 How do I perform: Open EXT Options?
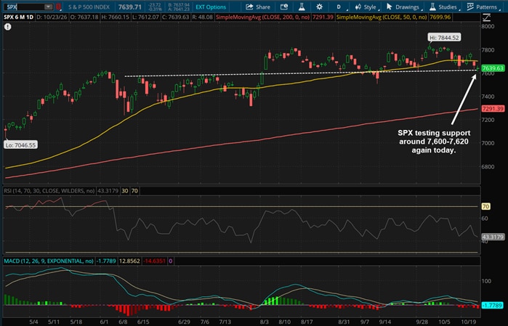(x=211, y=7)
